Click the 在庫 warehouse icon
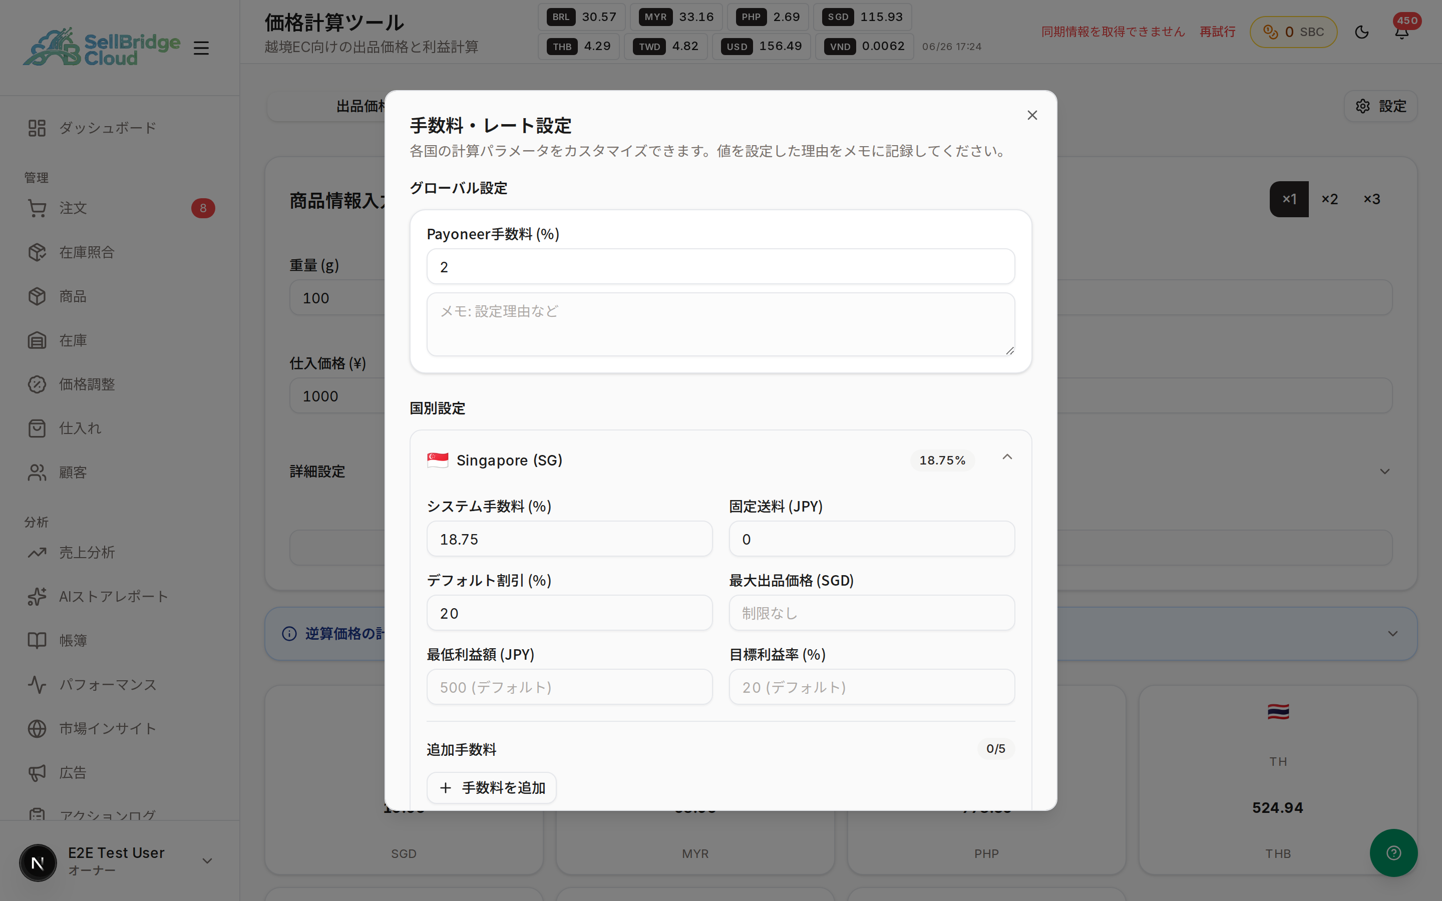 click(x=37, y=340)
